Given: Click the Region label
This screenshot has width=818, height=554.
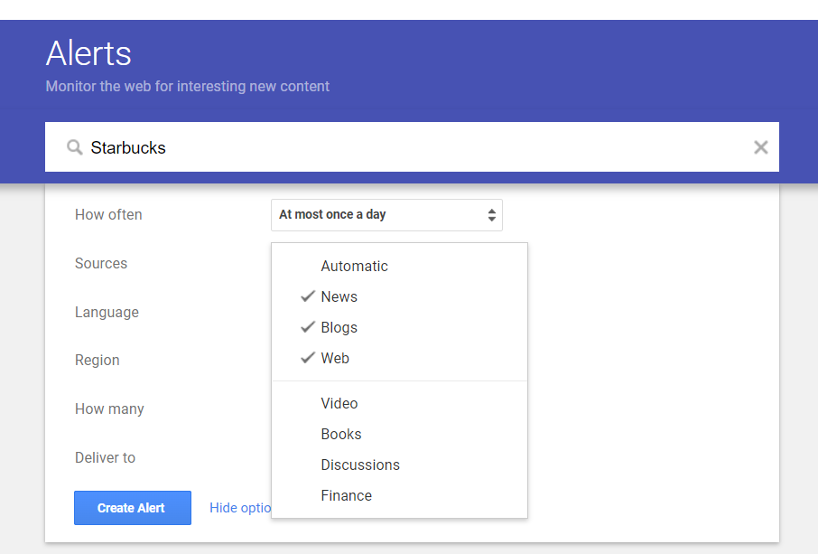Looking at the screenshot, I should click(97, 361).
